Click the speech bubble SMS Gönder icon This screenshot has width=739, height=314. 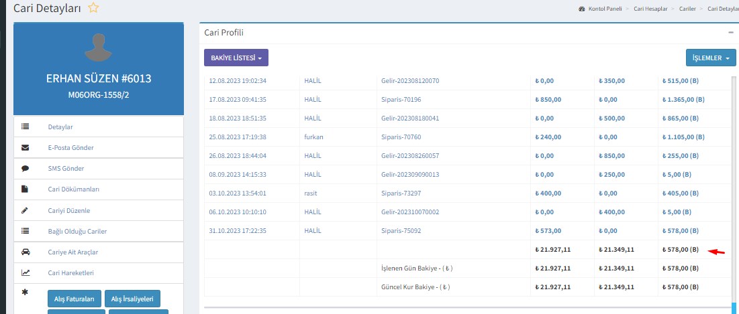coord(26,168)
